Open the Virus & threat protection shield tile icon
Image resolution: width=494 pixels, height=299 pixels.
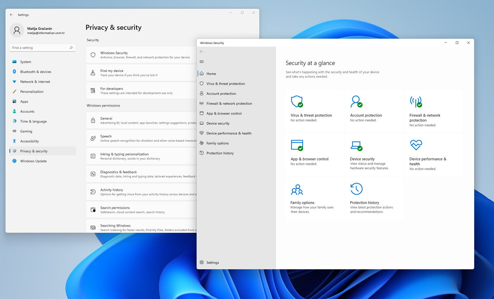coord(297,101)
